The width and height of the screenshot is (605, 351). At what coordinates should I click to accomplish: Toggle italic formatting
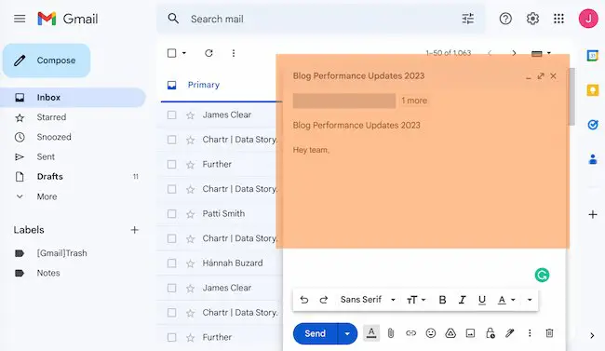tap(463, 300)
